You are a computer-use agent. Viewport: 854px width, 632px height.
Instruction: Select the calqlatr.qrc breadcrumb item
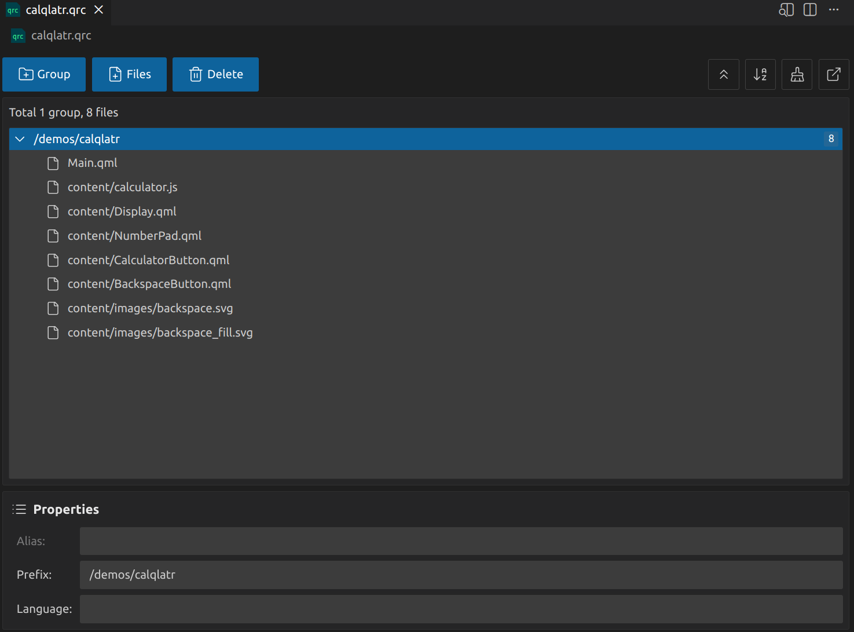coord(61,35)
